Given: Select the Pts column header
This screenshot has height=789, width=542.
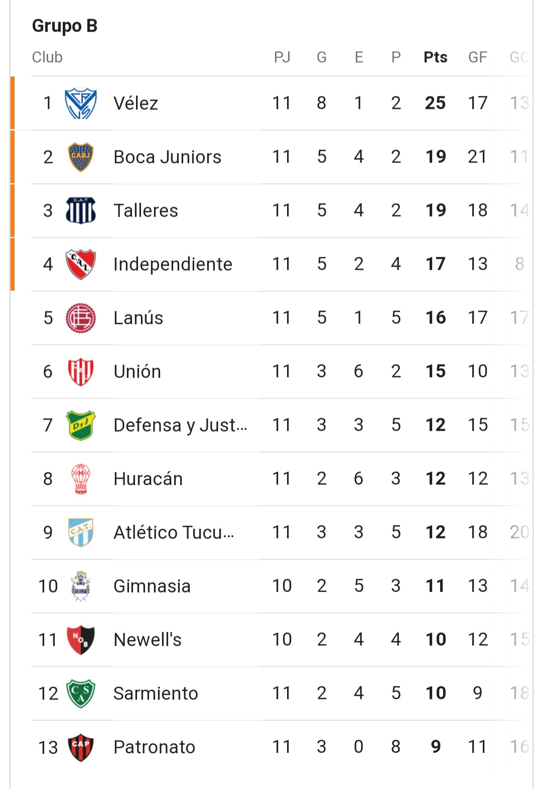Looking at the screenshot, I should pos(436,57).
